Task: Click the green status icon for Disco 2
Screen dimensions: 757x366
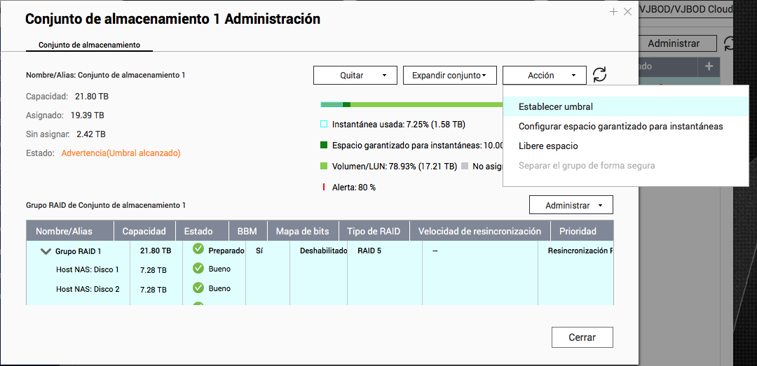Action: click(x=198, y=288)
